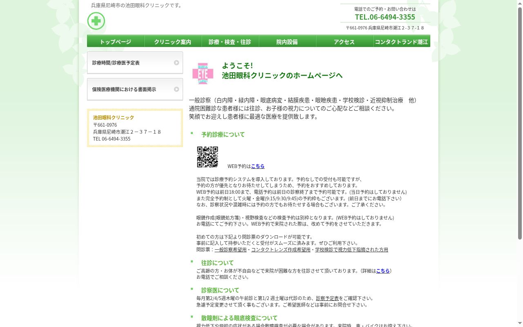Go to 診療・検査・往診 menu item
This screenshot has height=327, width=523.
(x=230, y=41)
